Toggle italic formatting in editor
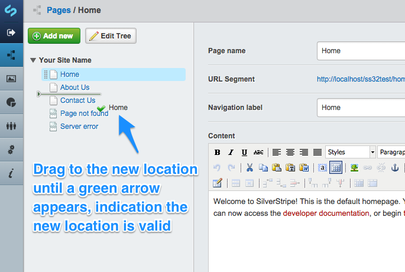Image resolution: width=405 pixels, height=272 pixels. click(x=231, y=153)
